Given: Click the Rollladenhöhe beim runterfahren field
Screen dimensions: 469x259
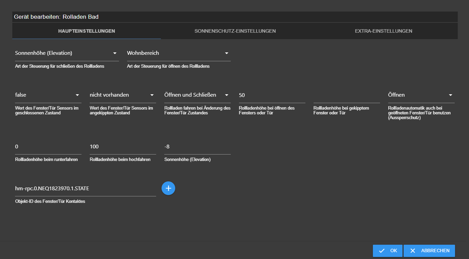Looking at the screenshot, I should [x=48, y=147].
